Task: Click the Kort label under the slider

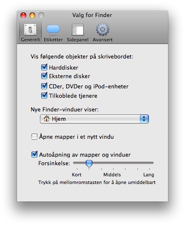Action: tap(77, 175)
